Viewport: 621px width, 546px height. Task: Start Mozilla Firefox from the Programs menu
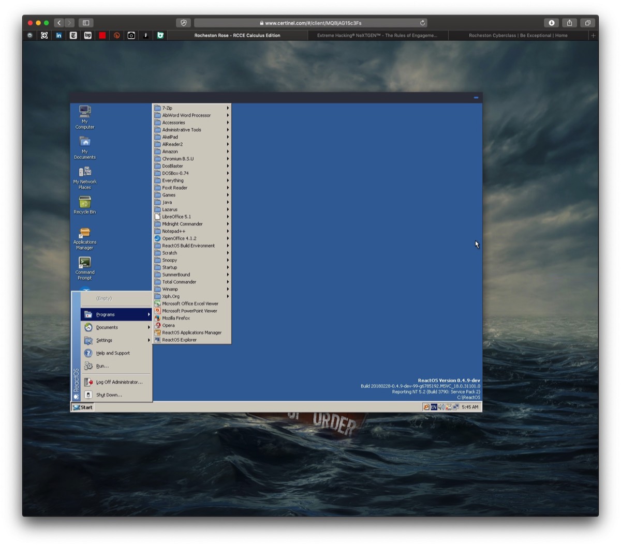[192, 318]
